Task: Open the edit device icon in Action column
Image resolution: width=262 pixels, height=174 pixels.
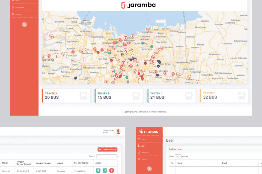Action: click(x=105, y=170)
